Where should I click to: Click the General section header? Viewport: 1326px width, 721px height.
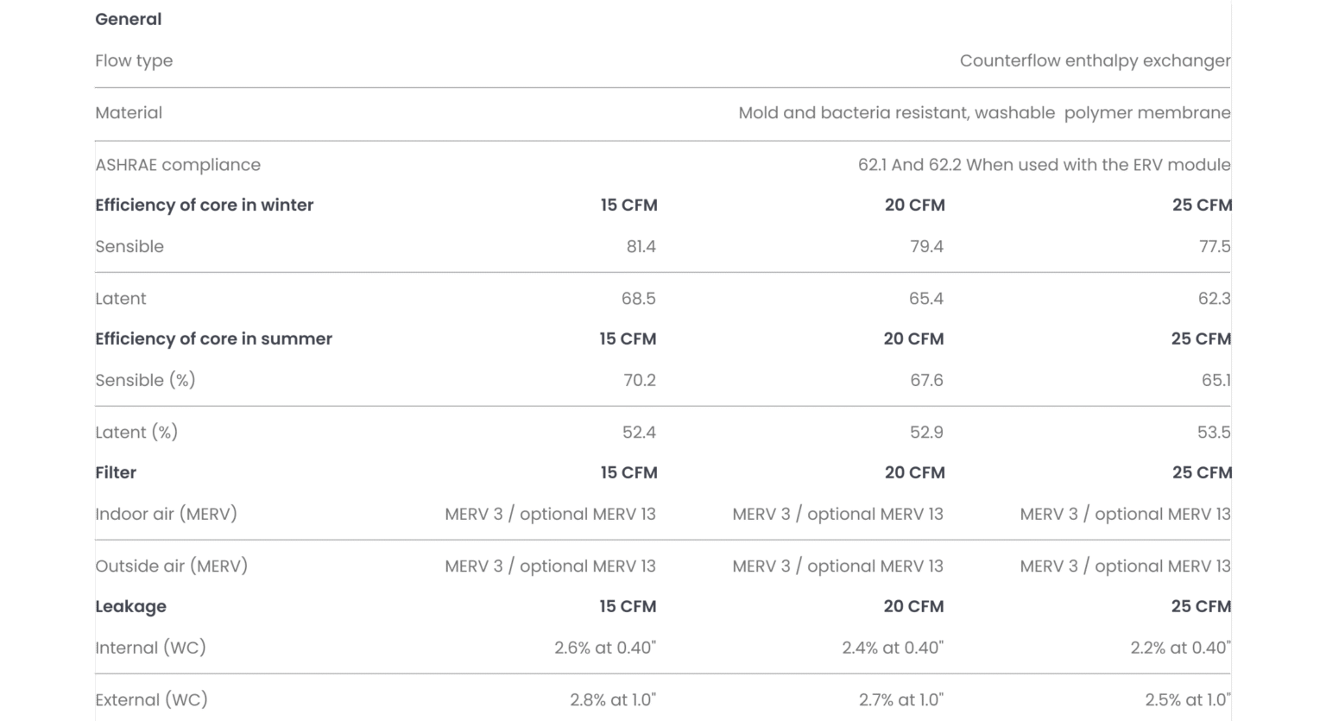click(128, 19)
